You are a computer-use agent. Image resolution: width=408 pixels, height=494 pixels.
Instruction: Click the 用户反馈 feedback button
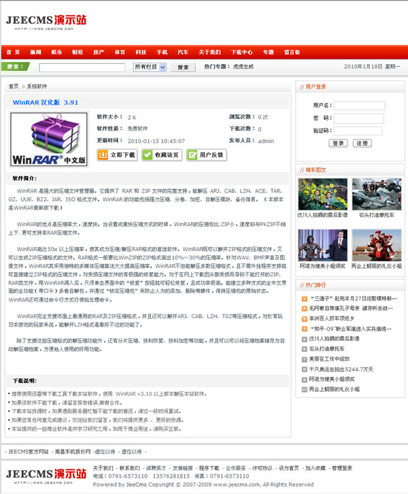tap(207, 154)
